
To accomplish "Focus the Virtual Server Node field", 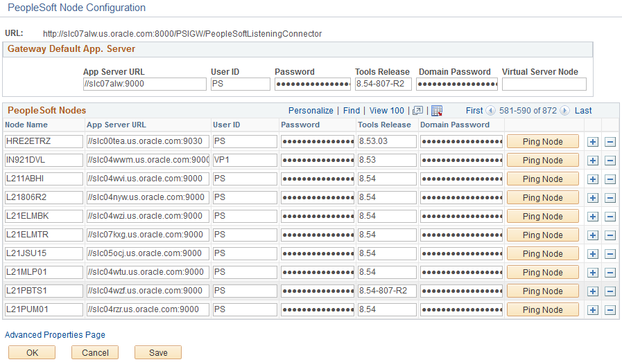I will pos(544,84).
